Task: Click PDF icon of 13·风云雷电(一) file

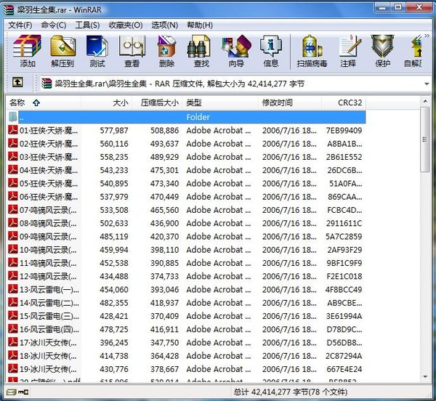Action: [13, 289]
